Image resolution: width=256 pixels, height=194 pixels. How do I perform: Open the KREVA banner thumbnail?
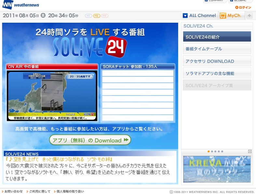click(217, 169)
